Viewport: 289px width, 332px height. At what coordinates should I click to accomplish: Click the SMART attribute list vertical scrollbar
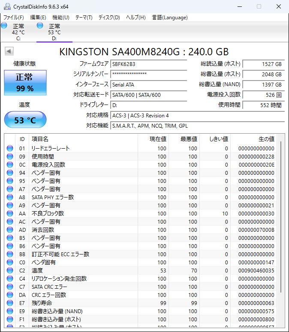281,217
